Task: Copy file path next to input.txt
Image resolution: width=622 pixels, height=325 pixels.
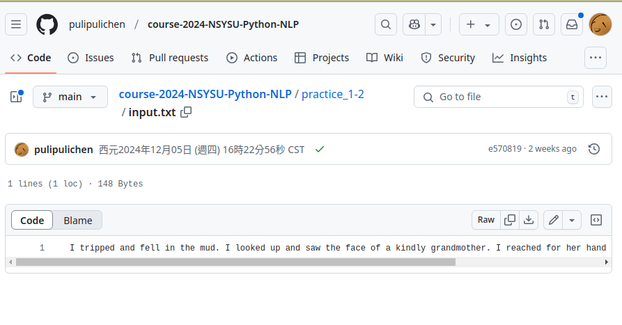Action: 186,112
